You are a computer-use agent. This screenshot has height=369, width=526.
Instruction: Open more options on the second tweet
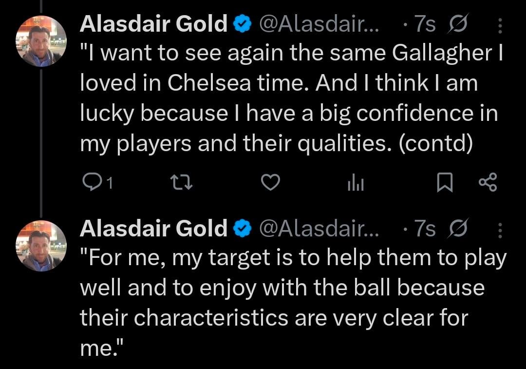coord(500,229)
